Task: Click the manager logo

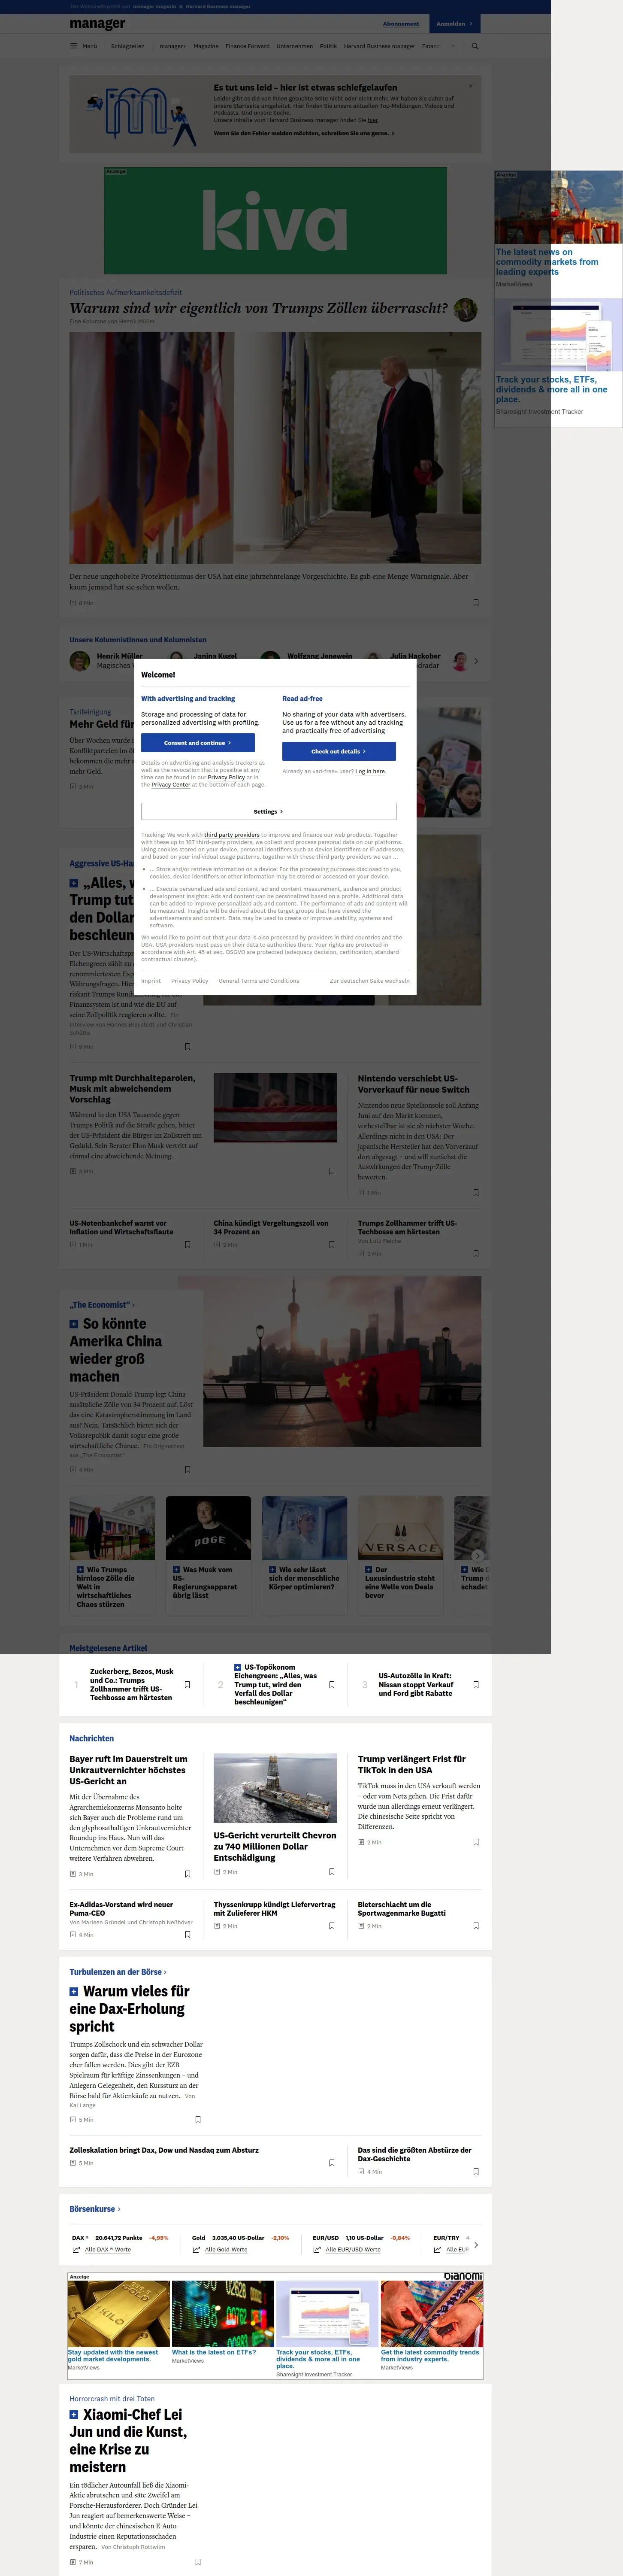Action: (97, 24)
